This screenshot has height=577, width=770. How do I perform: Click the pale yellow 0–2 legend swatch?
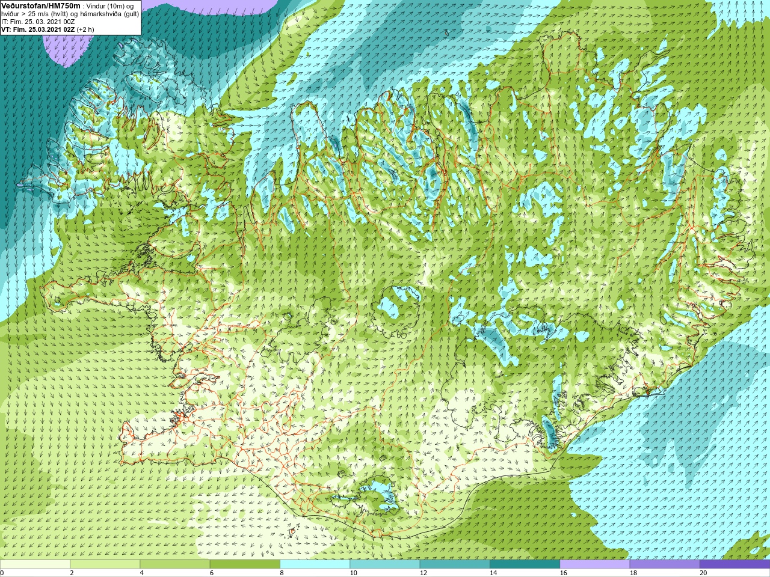[35, 564]
